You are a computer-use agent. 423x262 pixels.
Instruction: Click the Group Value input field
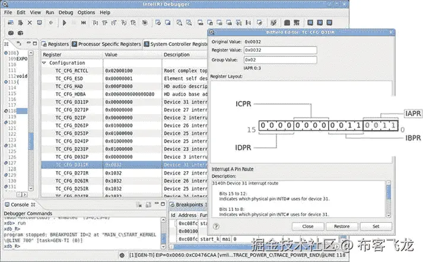click(280, 59)
